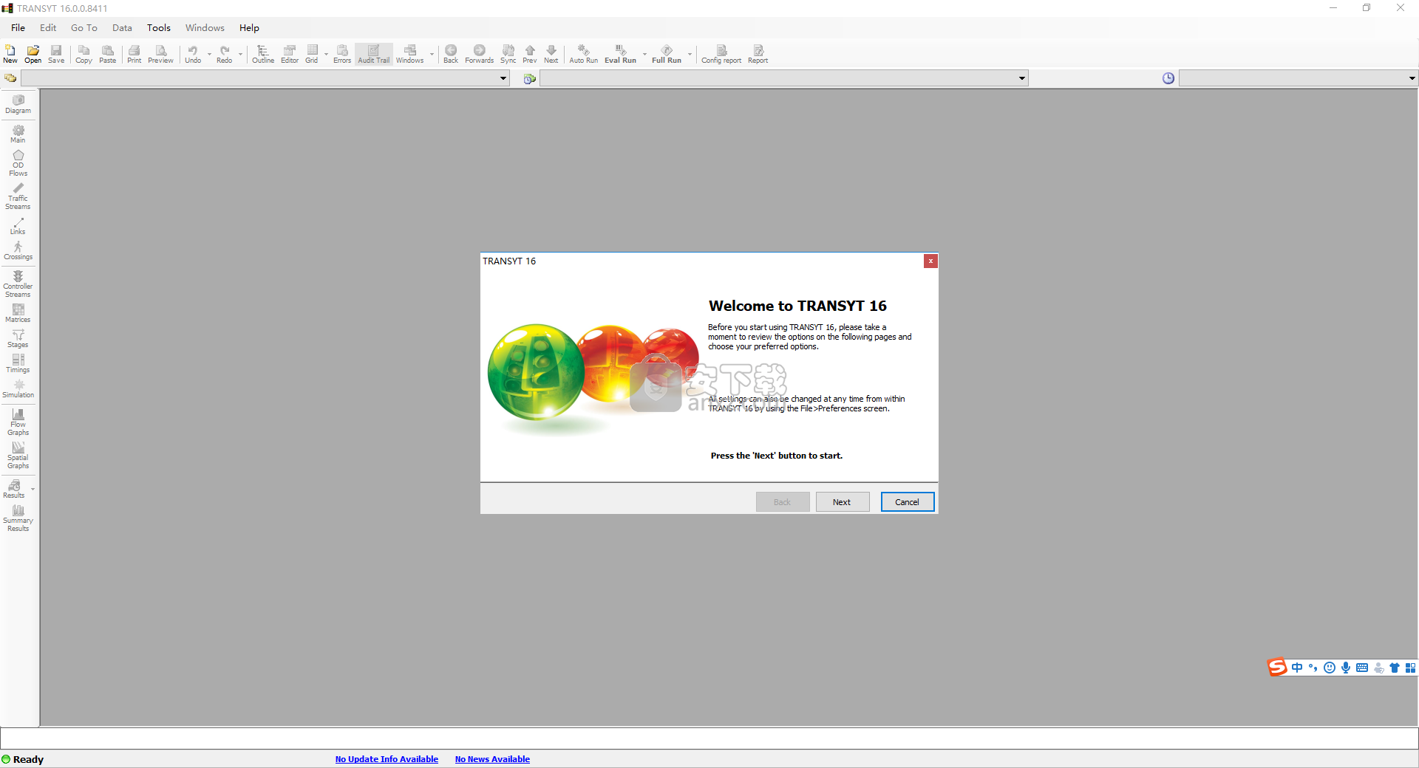Expand the Undo history dropdown arrow

point(209,54)
